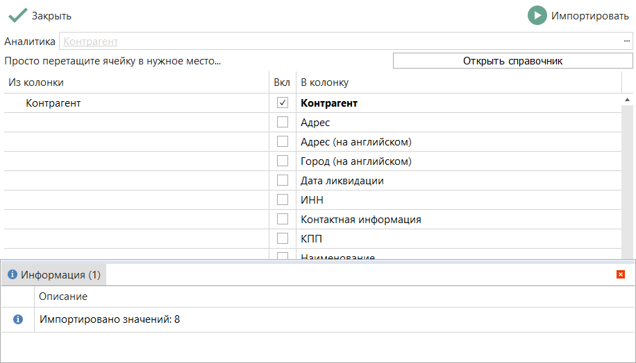Tick the ИНН checkbox
Image resolution: width=636 pixels, height=363 pixels.
click(x=283, y=200)
